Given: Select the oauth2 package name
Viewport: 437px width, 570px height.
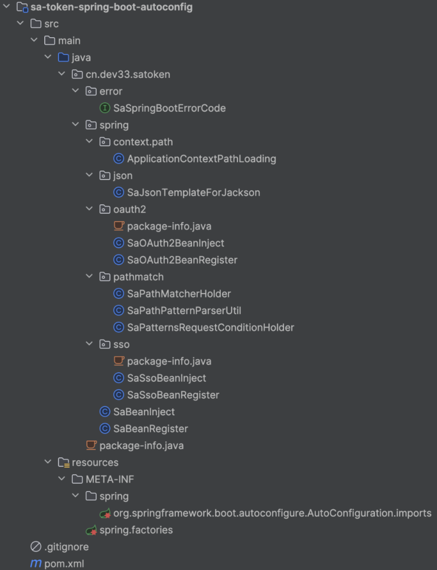Looking at the screenshot, I should [x=129, y=209].
